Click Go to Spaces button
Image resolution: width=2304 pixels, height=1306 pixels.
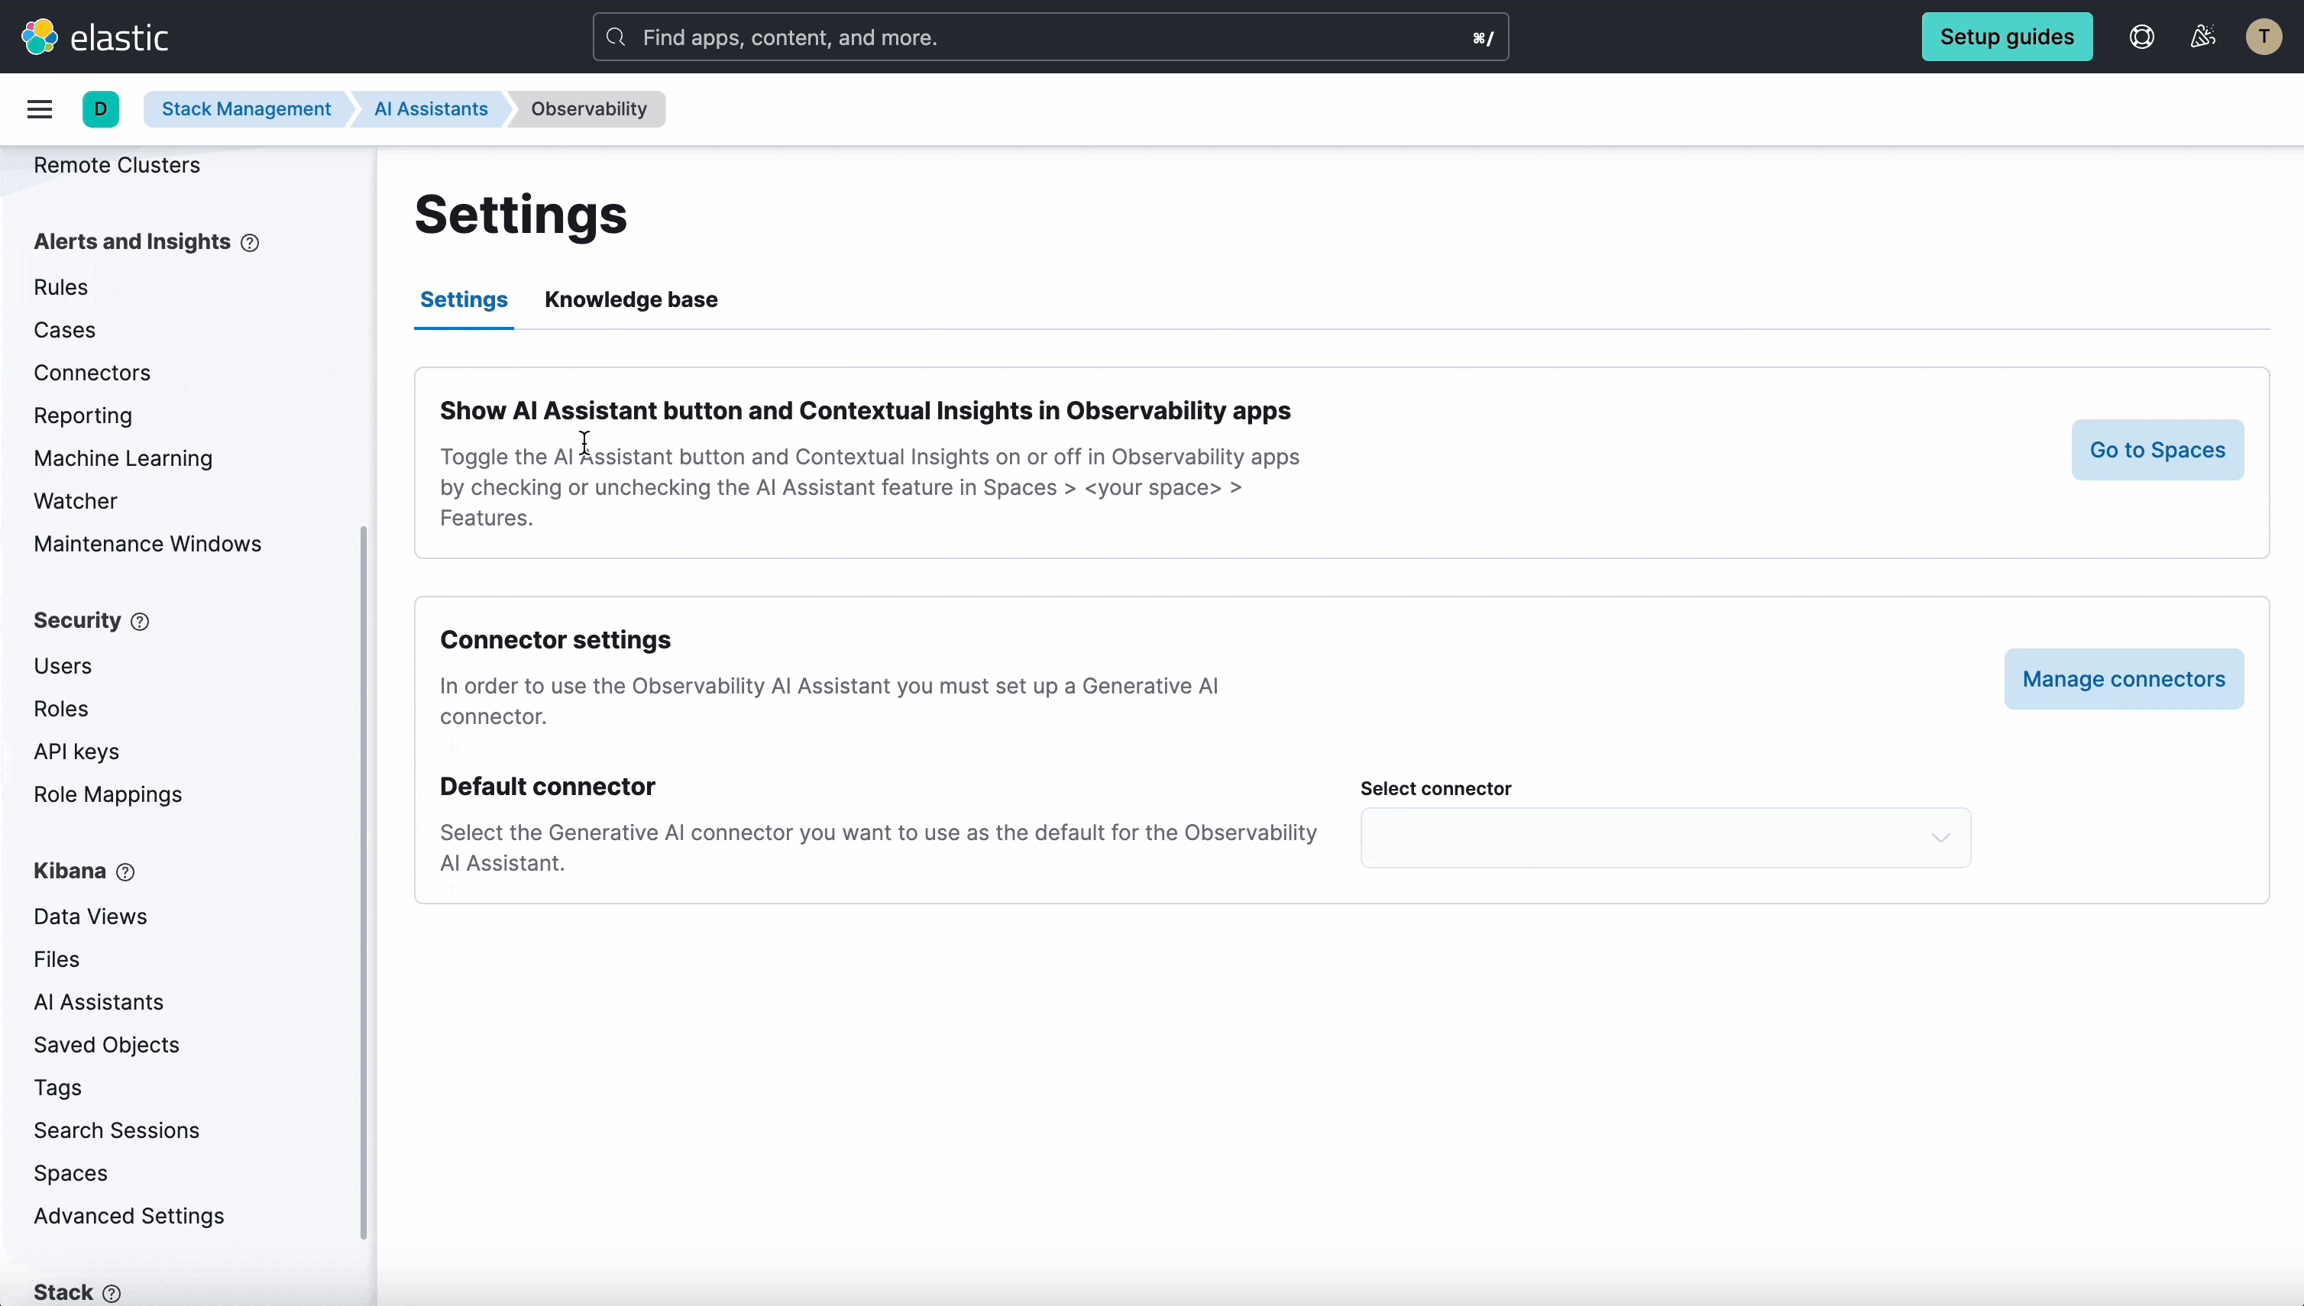click(x=2157, y=449)
